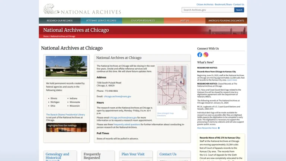This screenshot has width=286, height=161.
Task: Open the Instagram profile icon
Action: coord(206,54)
